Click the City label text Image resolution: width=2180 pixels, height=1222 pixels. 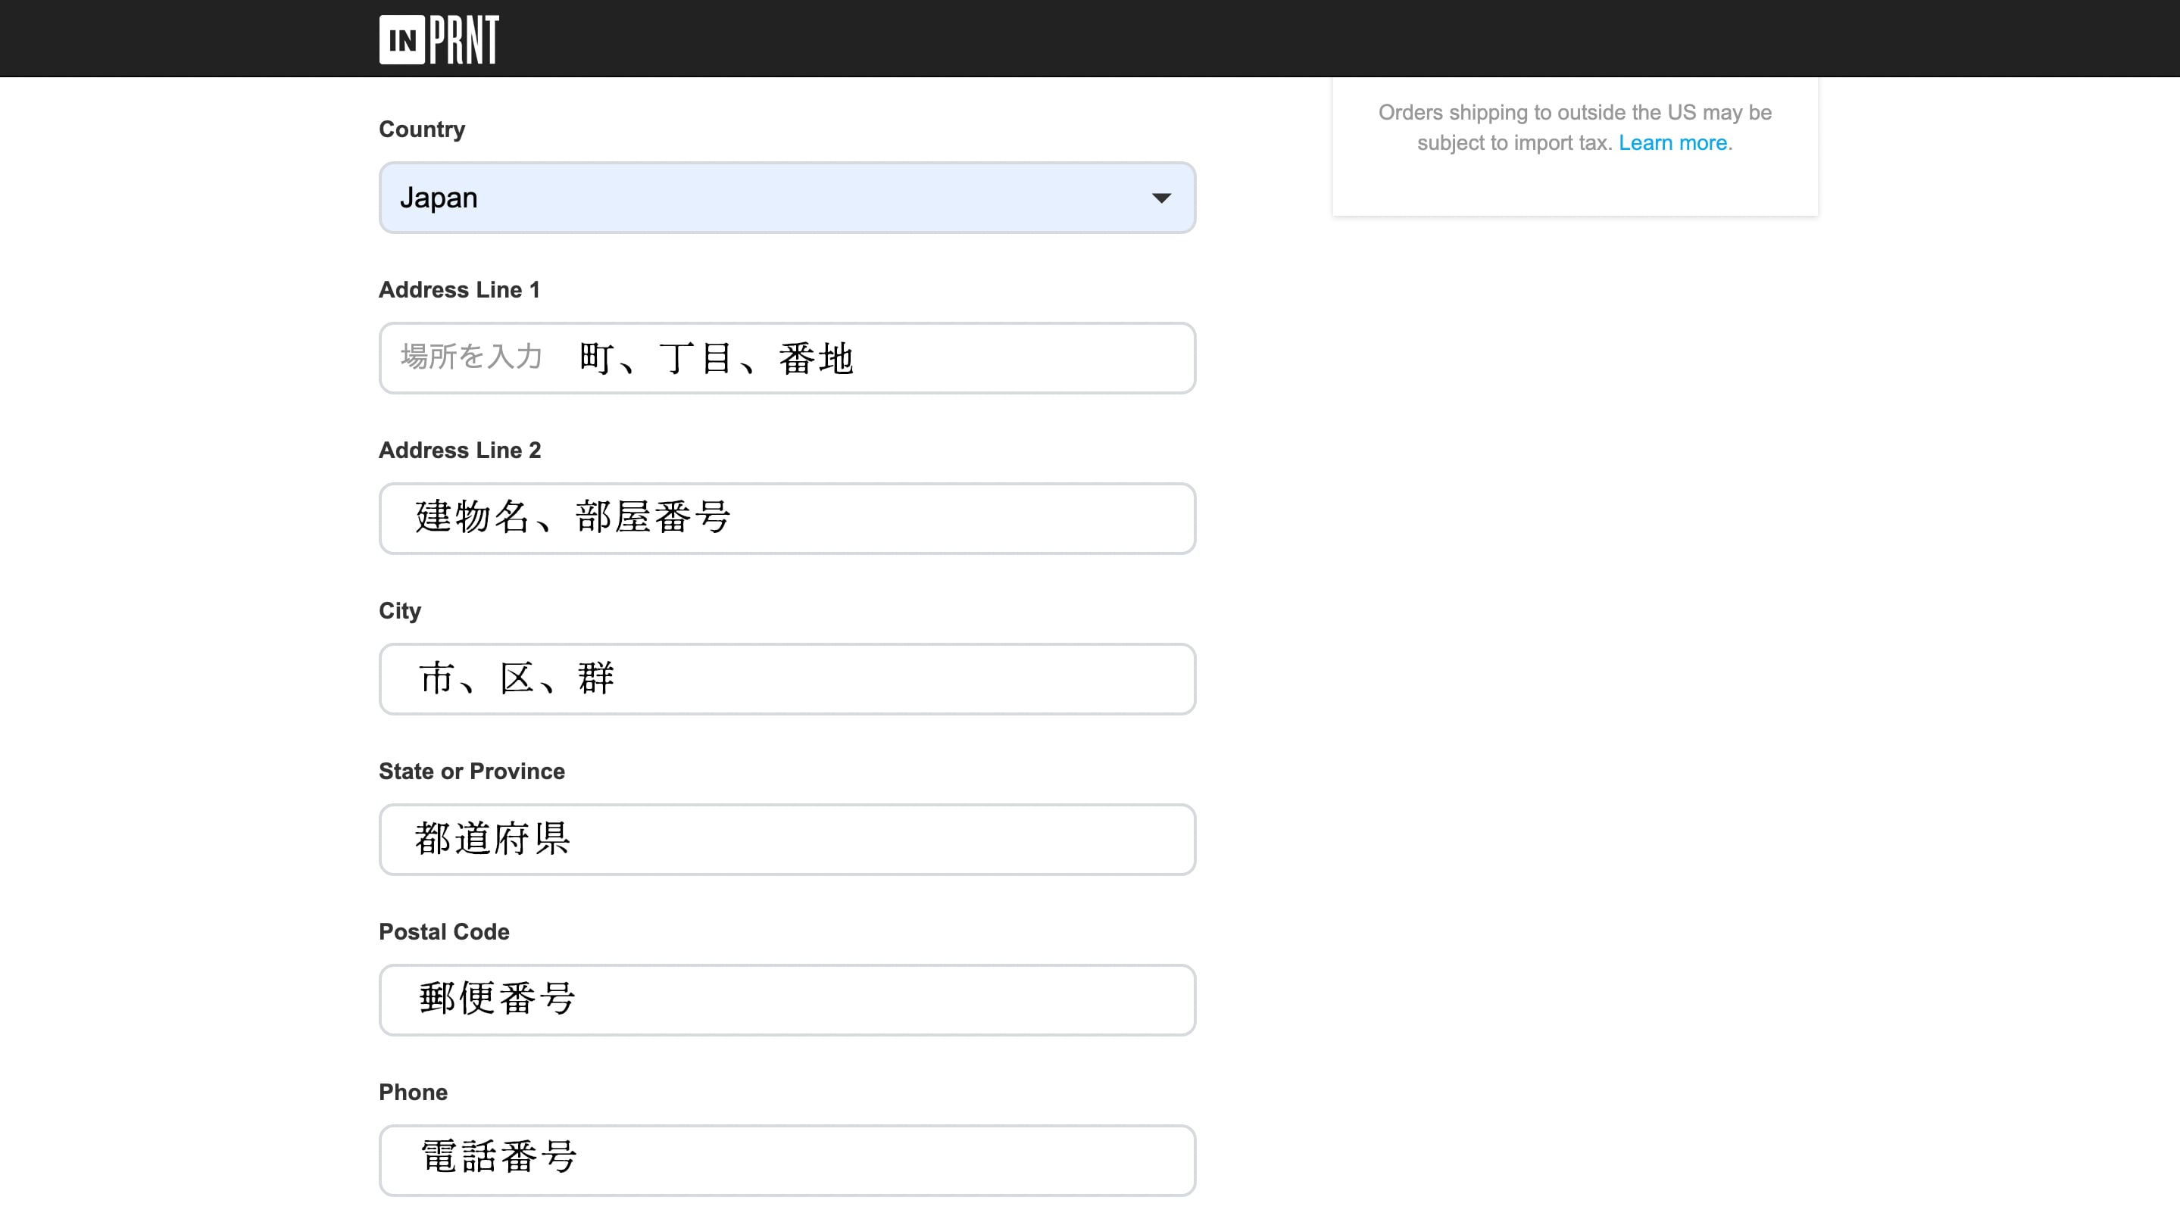(x=399, y=610)
